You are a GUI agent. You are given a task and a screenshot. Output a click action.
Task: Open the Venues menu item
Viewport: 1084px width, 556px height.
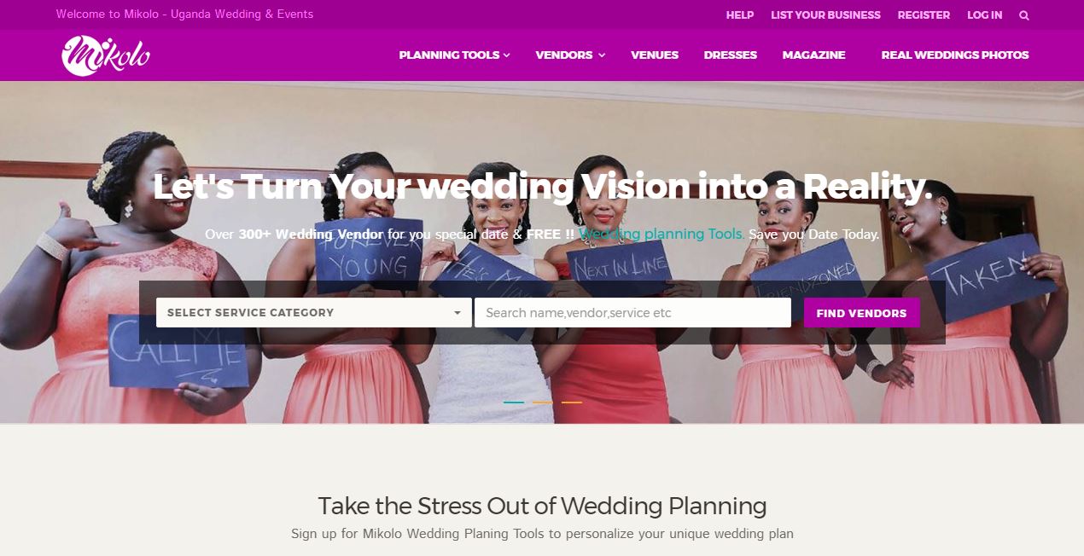click(x=655, y=55)
